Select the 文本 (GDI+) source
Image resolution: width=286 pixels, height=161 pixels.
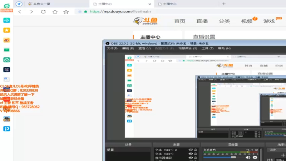[164, 154]
